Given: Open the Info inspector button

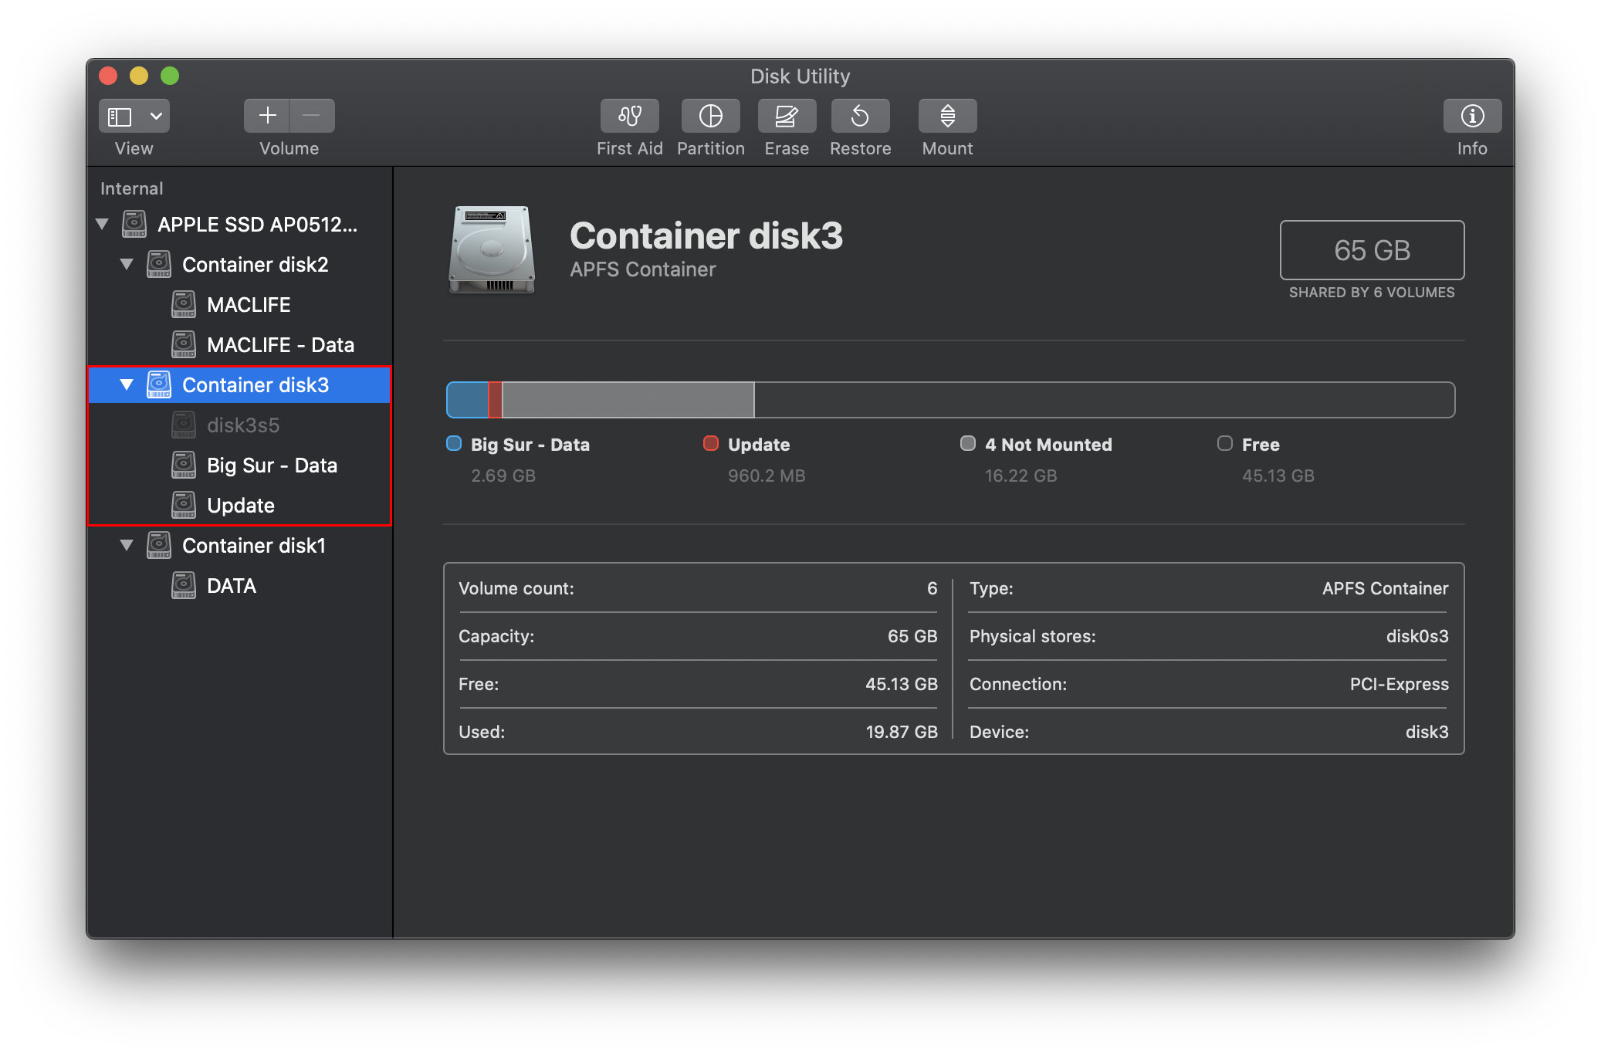Looking at the screenshot, I should (x=1471, y=116).
